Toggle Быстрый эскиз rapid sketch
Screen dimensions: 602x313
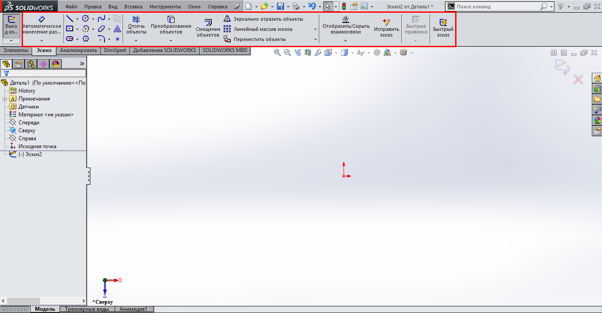pos(443,27)
